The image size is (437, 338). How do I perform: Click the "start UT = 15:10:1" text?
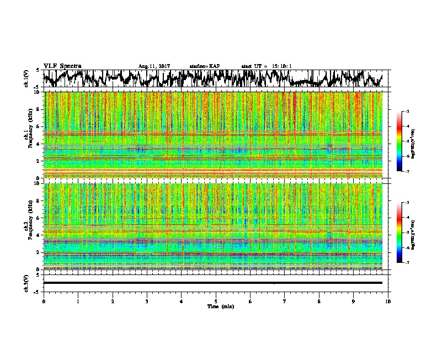pyautogui.click(x=267, y=66)
